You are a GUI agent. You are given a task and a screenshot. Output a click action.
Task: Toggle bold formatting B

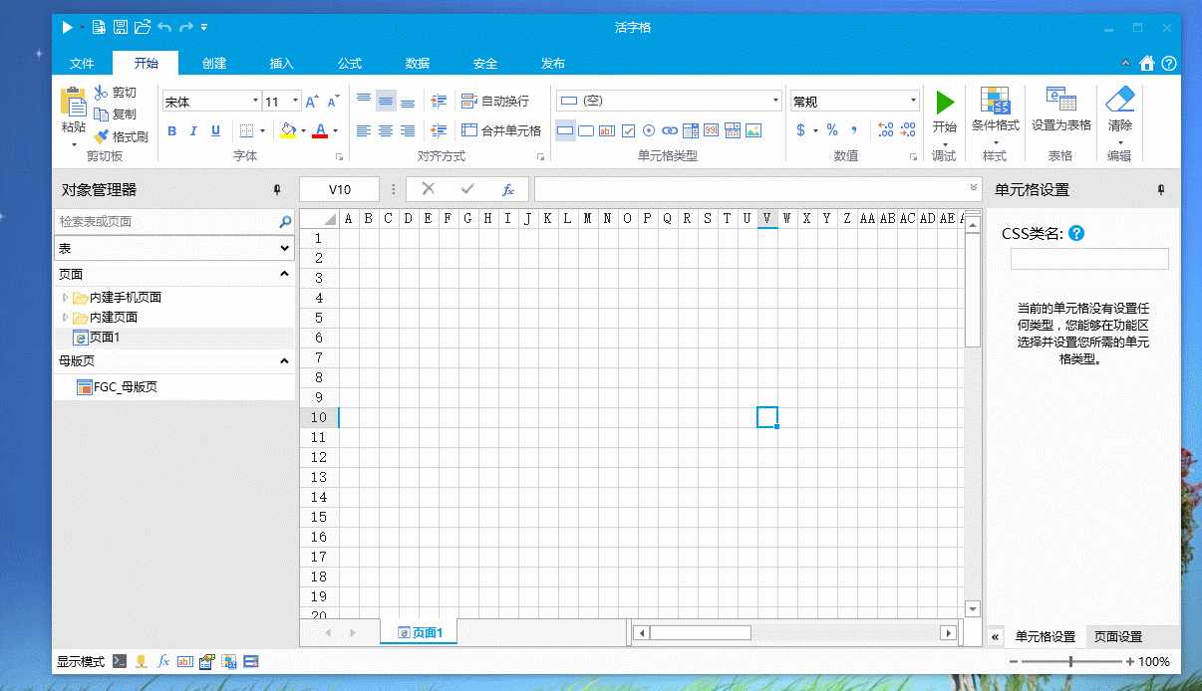pyautogui.click(x=171, y=130)
